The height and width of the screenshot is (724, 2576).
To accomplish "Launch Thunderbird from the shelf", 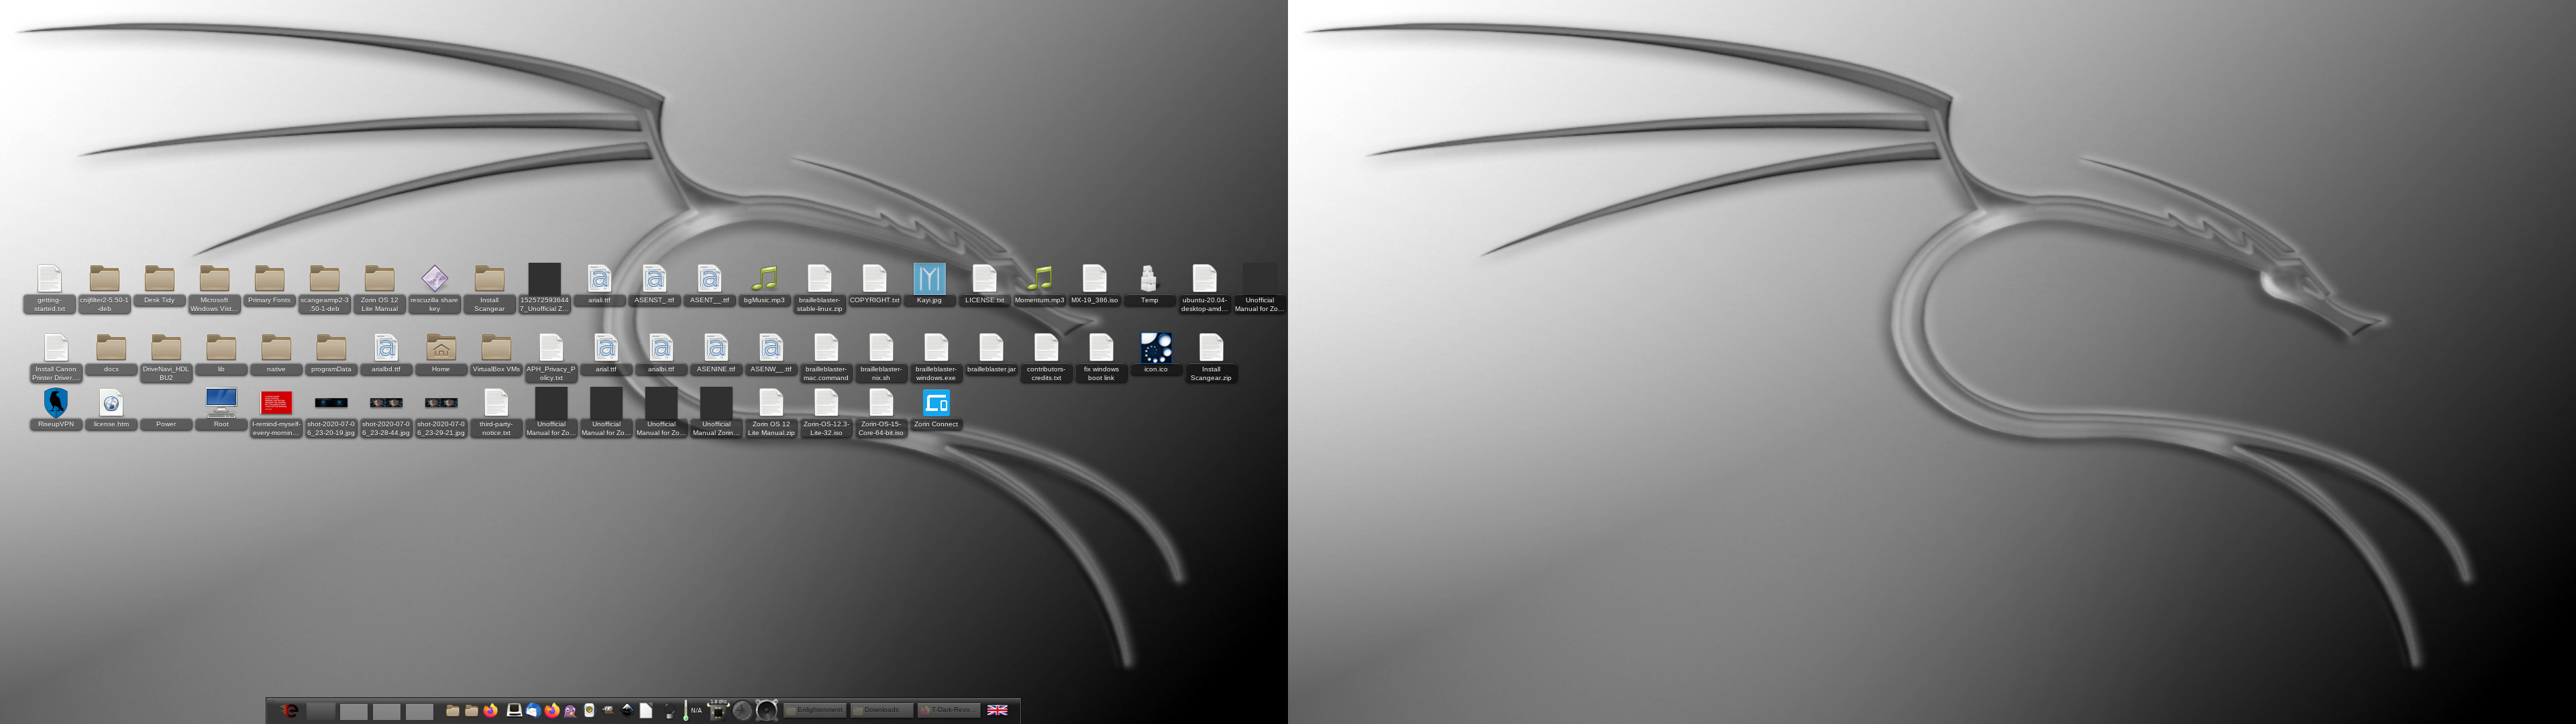I will point(533,710).
